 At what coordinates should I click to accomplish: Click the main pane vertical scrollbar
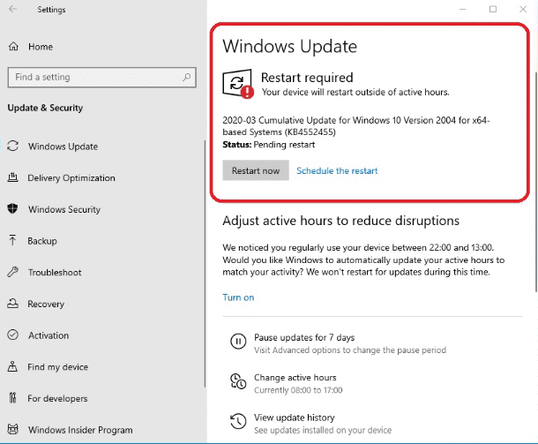click(536, 182)
